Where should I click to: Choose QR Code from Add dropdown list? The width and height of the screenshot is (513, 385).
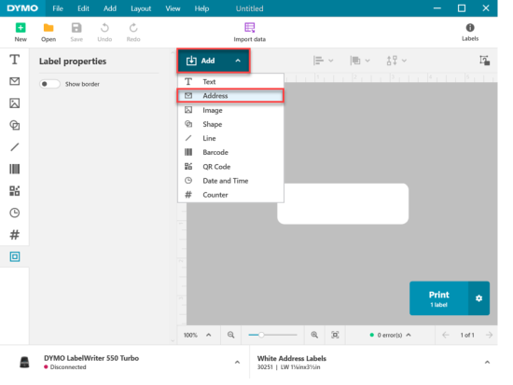(x=230, y=167)
